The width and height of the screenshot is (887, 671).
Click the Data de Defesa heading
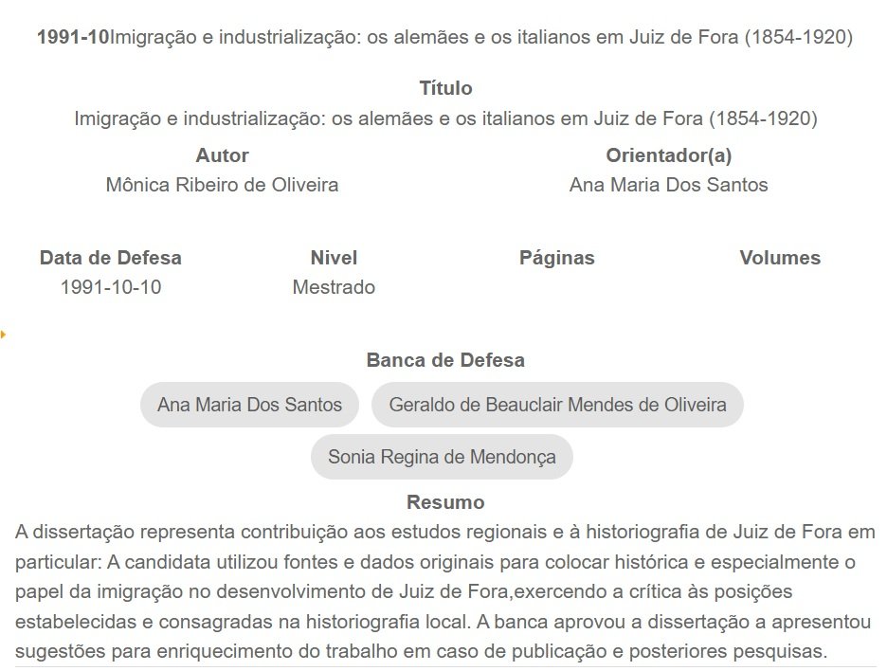click(x=111, y=258)
